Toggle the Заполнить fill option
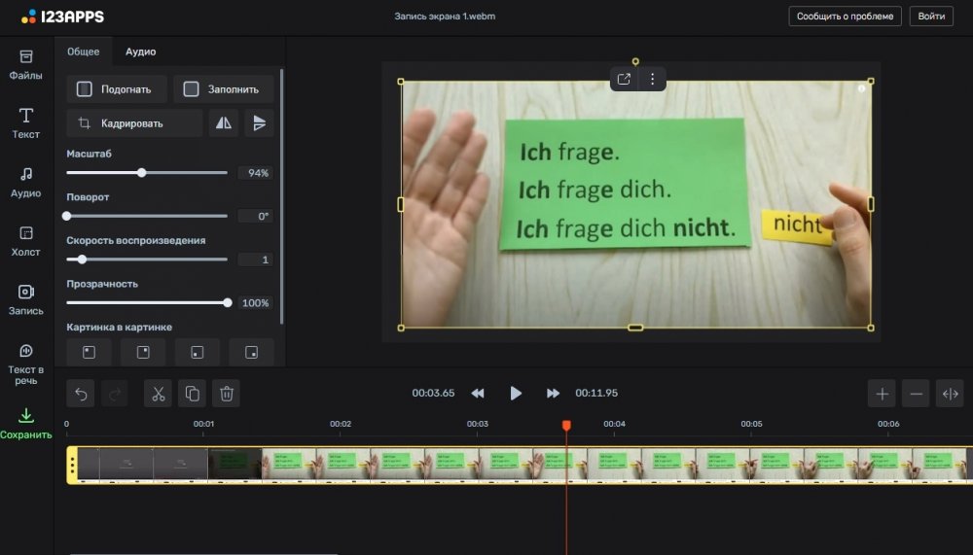The width and height of the screenshot is (973, 555). [x=224, y=89]
